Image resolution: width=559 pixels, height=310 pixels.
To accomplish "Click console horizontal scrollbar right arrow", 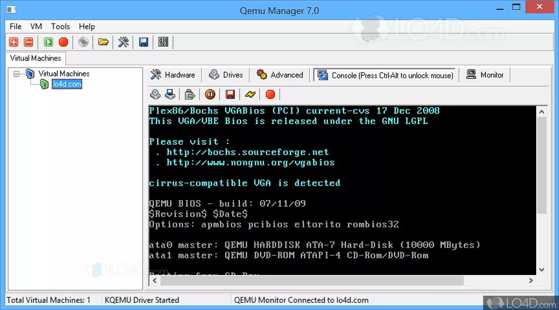I will click(x=531, y=281).
